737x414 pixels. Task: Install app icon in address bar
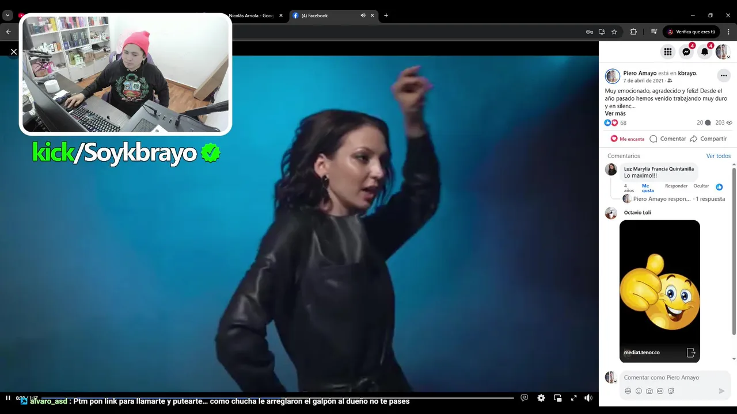pyautogui.click(x=602, y=32)
